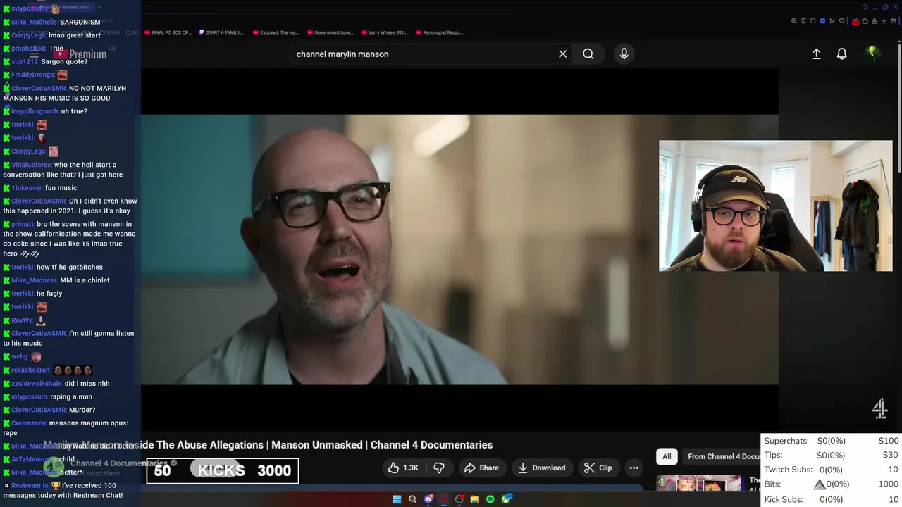Open the Channel 4 Documentaries channel link
The height and width of the screenshot is (507, 902).
pyautogui.click(x=118, y=463)
